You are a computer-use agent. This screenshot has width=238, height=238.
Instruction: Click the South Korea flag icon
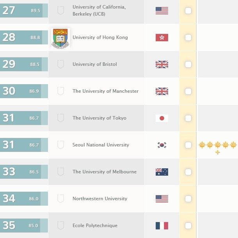pyautogui.click(x=162, y=145)
